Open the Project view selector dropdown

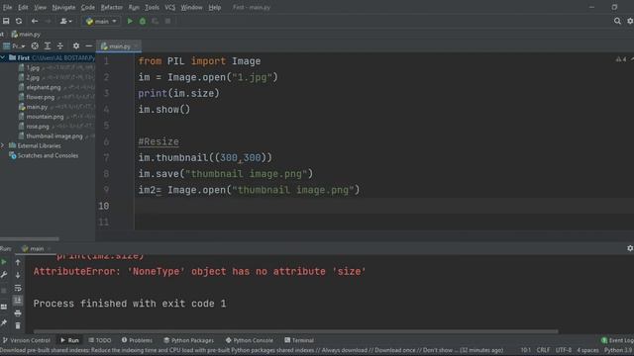click(x=14, y=46)
